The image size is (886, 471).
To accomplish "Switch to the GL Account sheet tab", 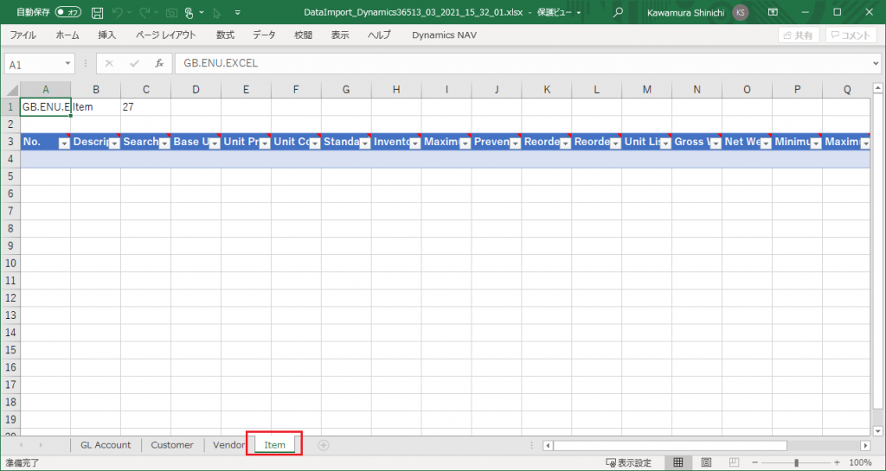I will [x=106, y=445].
